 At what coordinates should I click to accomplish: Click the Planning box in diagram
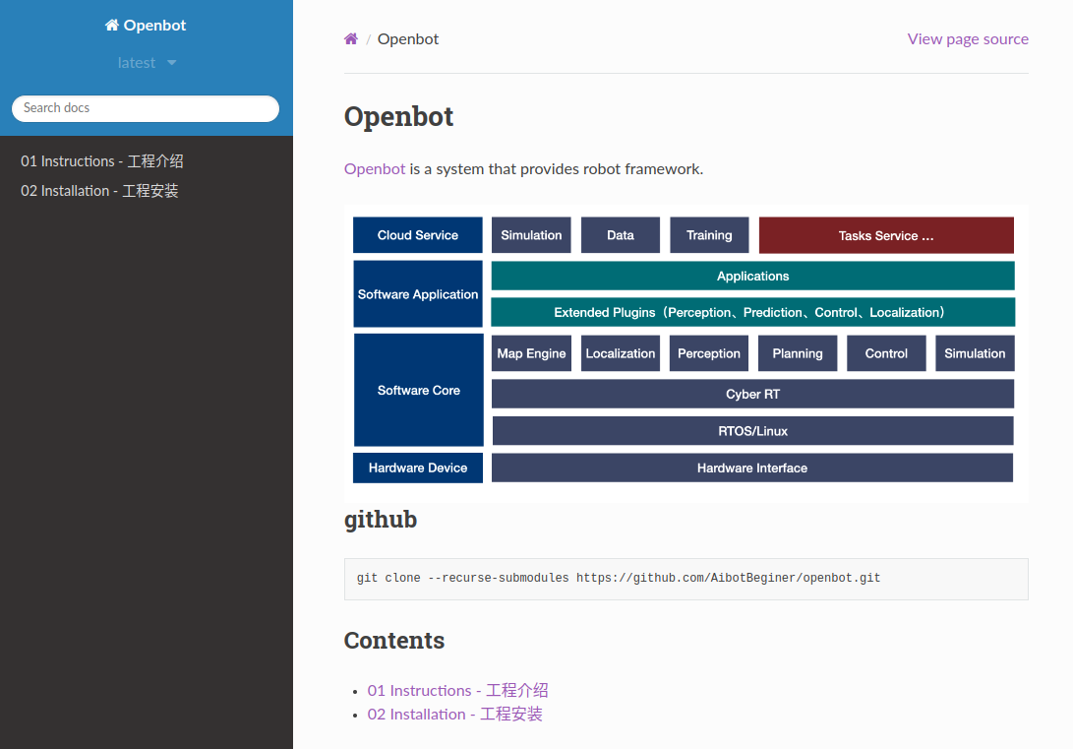[798, 353]
